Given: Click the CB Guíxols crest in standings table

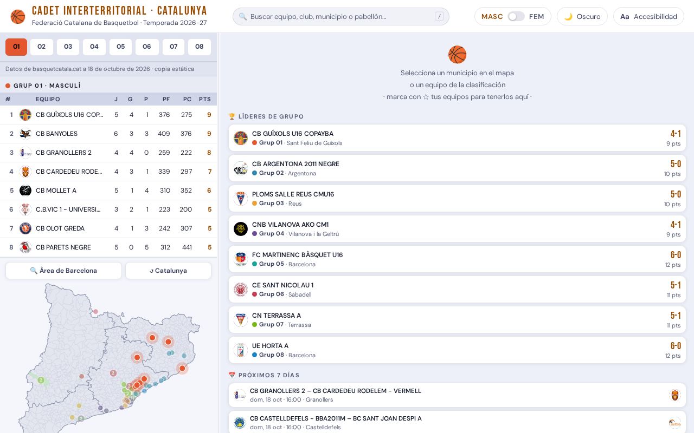Looking at the screenshot, I should [25, 115].
